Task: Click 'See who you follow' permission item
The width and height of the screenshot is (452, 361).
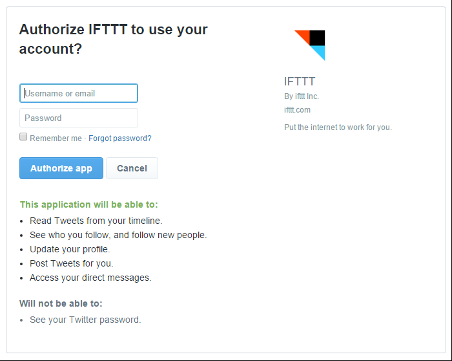Action: [x=118, y=235]
